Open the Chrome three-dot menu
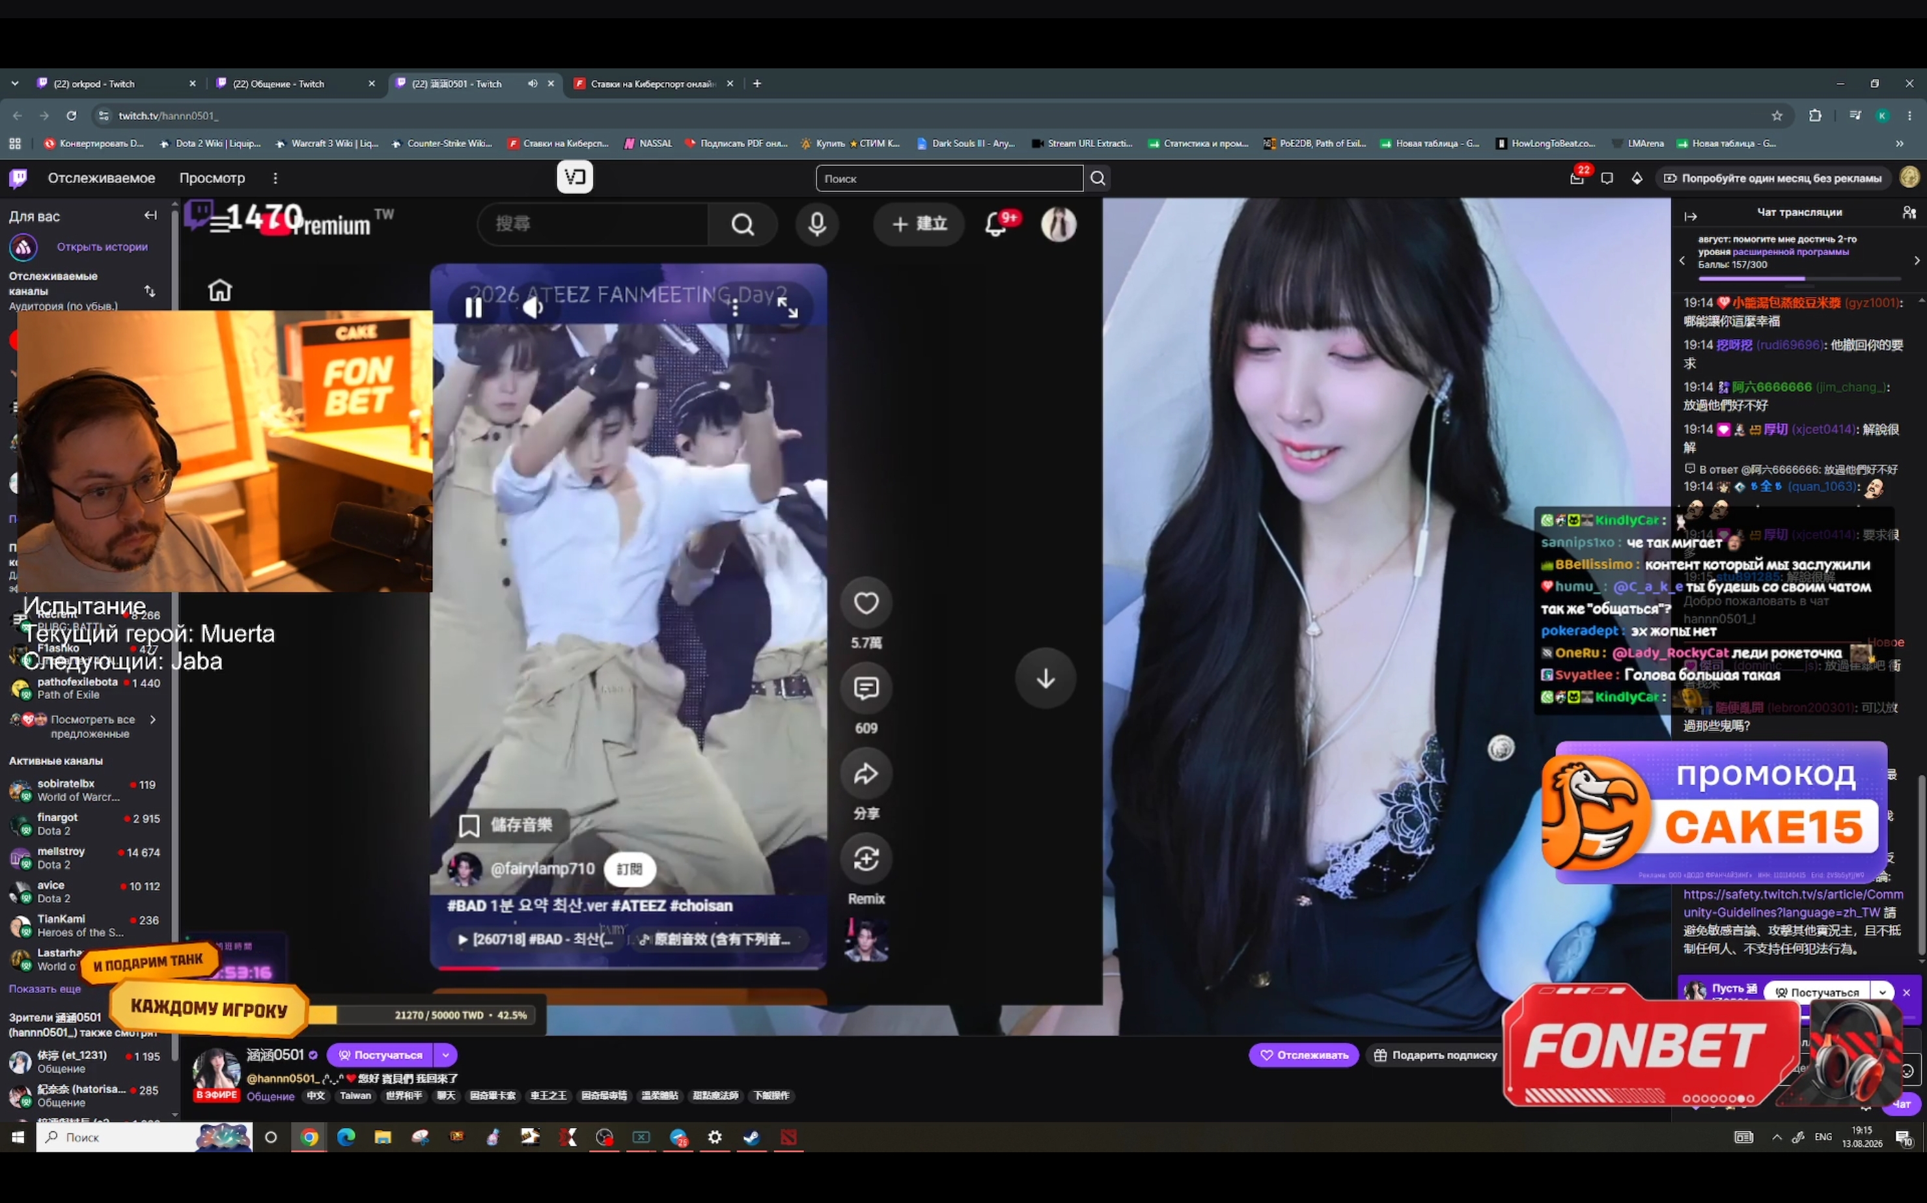 1909,115
